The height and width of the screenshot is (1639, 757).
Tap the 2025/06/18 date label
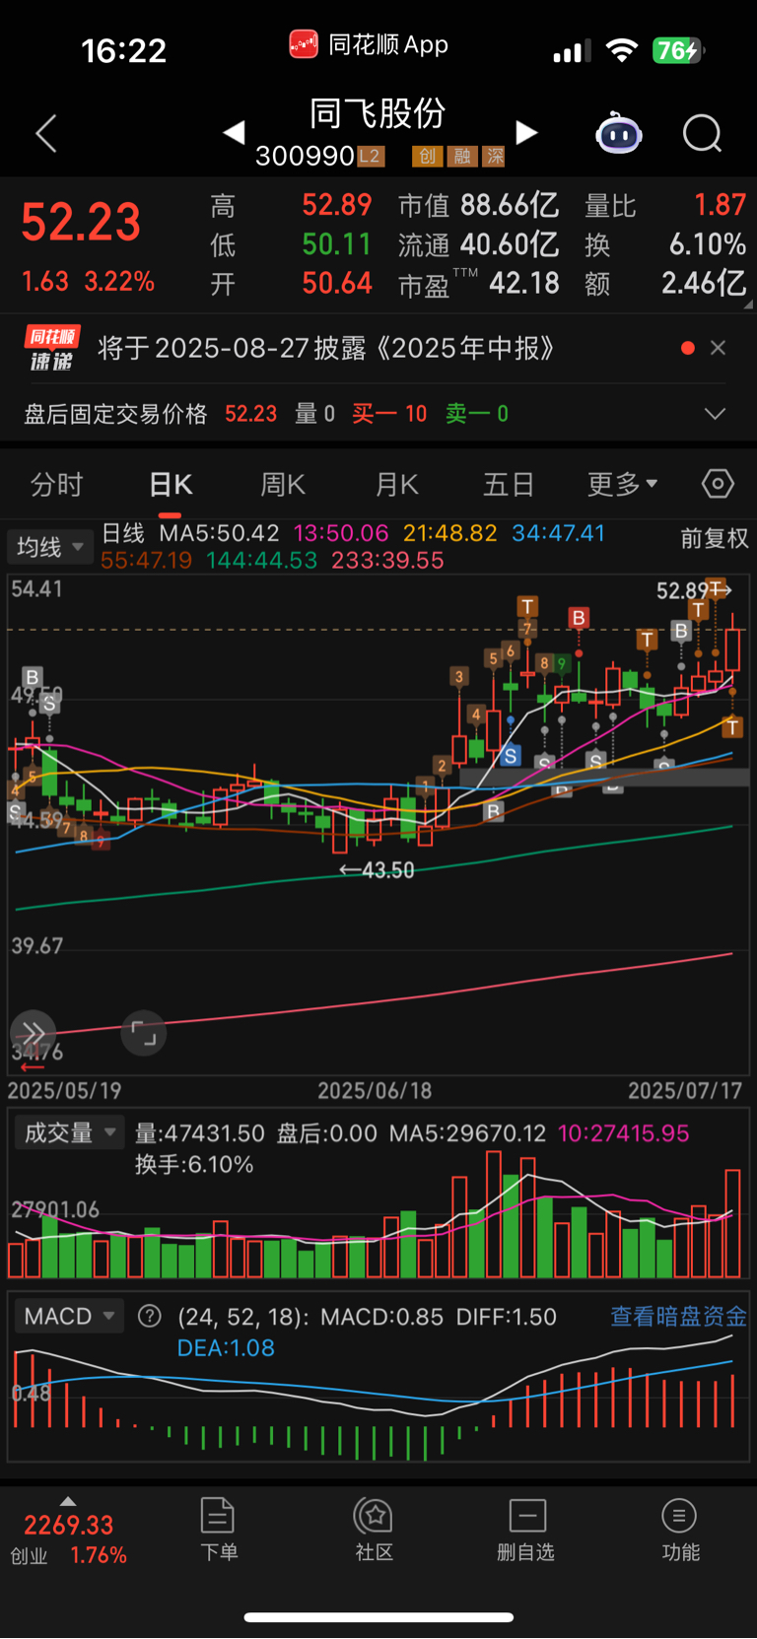click(x=375, y=1090)
